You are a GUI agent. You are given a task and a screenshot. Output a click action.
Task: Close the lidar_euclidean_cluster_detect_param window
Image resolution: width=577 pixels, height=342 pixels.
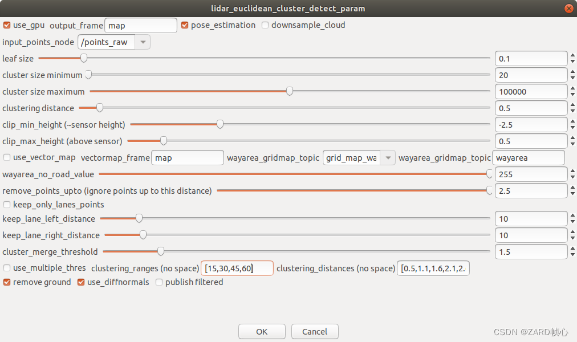tap(569, 8)
